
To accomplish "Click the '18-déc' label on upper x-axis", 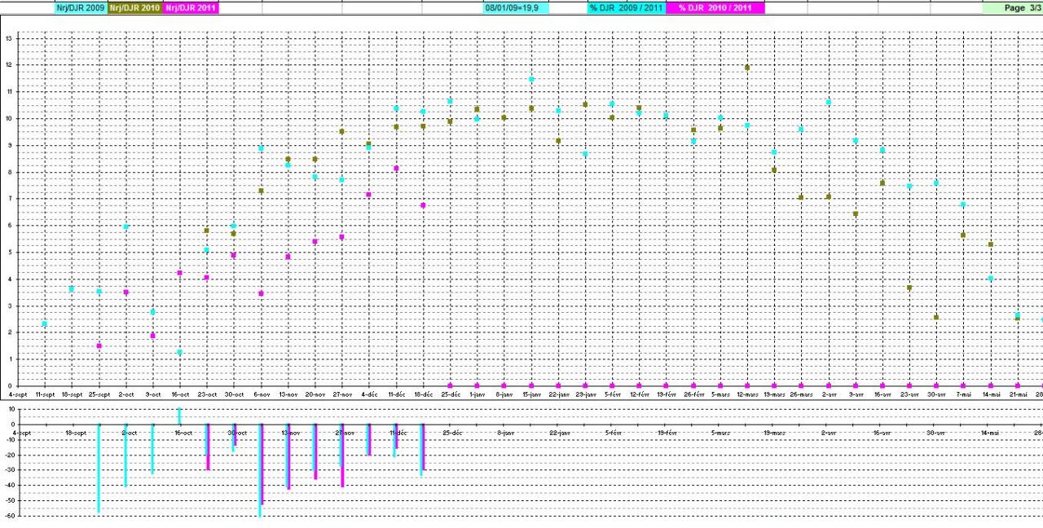I will (x=423, y=394).
